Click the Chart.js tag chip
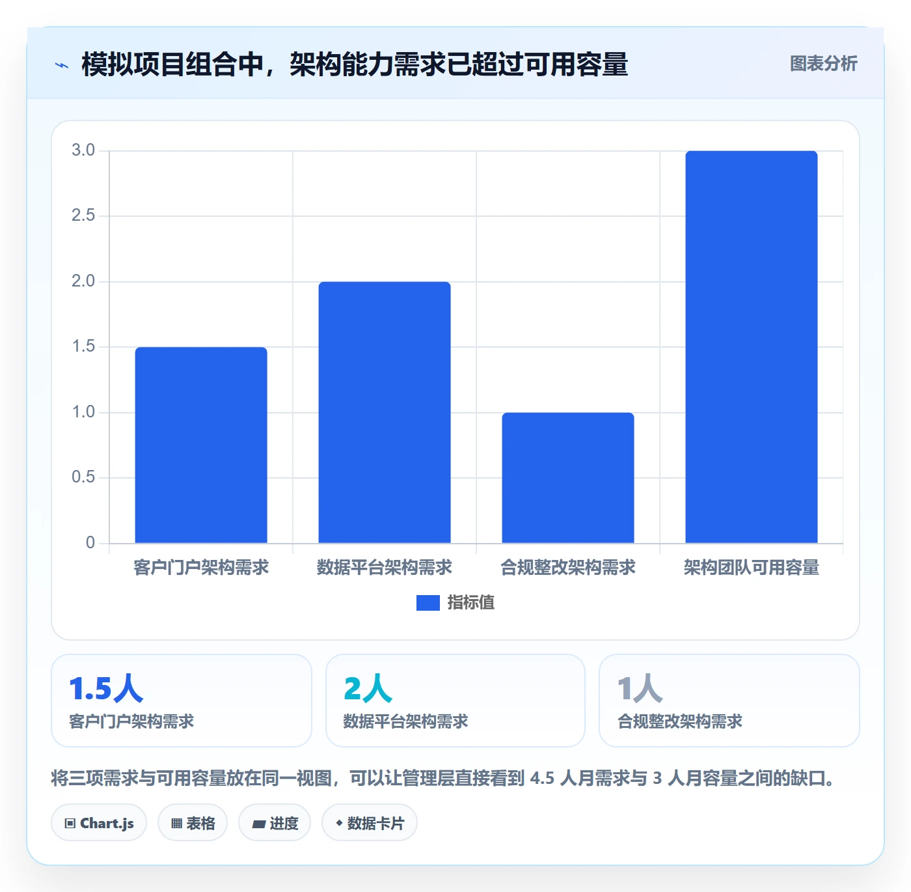Viewport: 911px width, 892px height. click(x=99, y=823)
